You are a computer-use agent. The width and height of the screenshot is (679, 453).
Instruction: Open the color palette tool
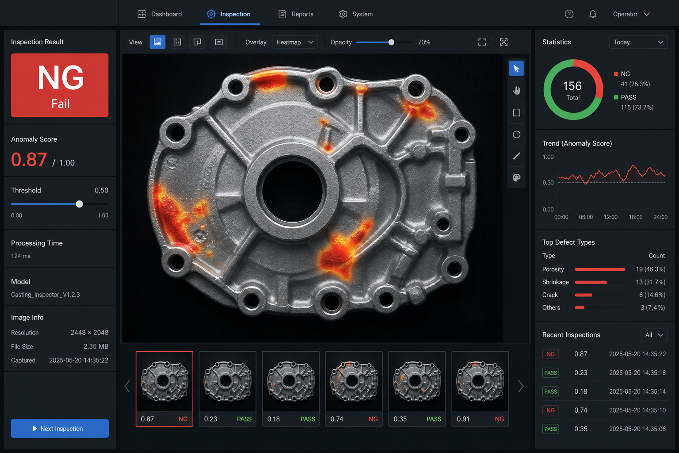point(516,178)
